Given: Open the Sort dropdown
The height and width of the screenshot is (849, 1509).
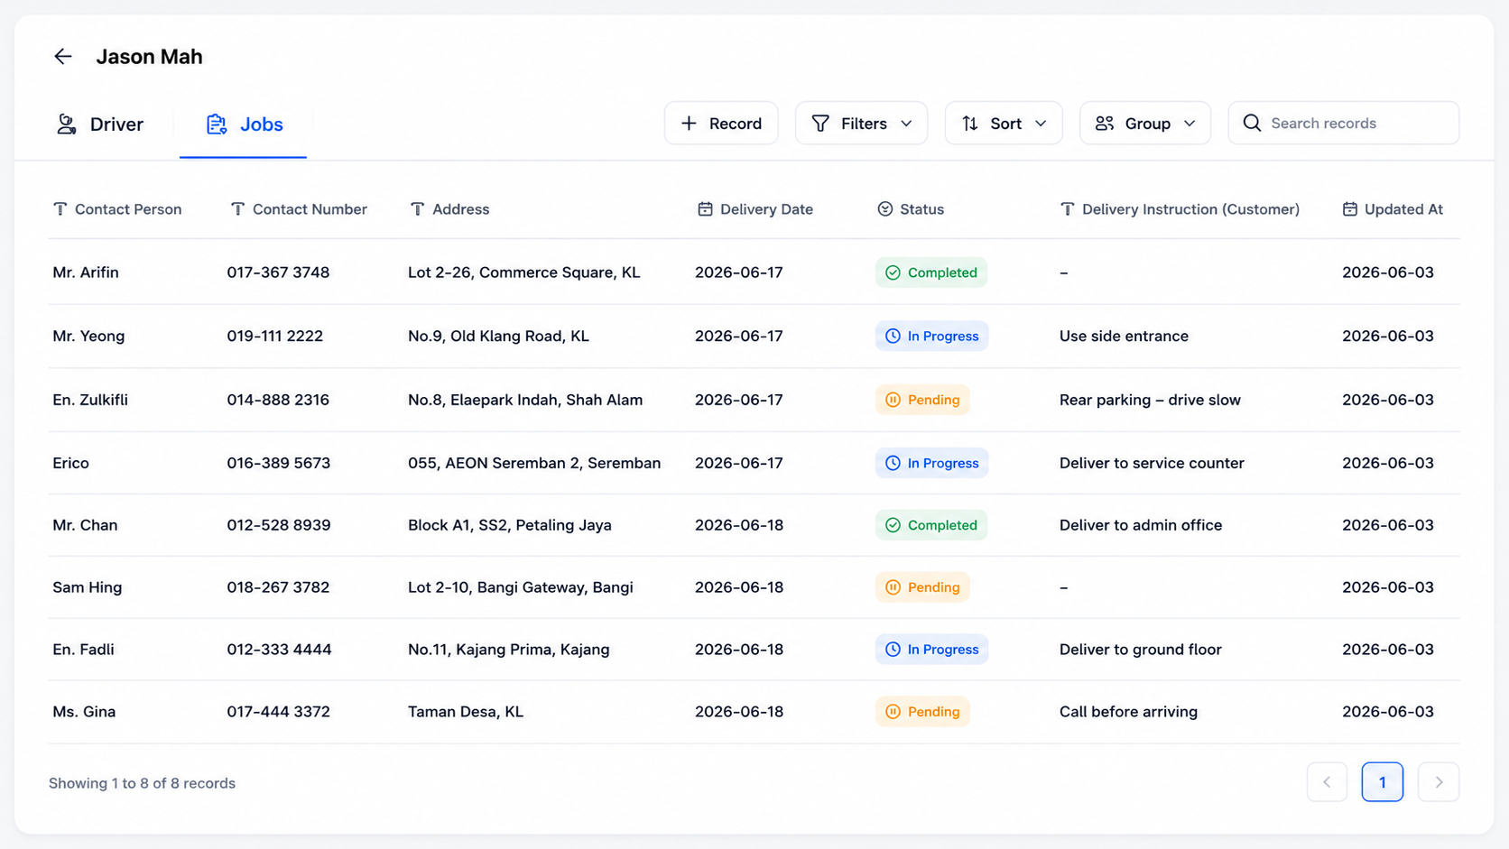Looking at the screenshot, I should coord(1004,123).
